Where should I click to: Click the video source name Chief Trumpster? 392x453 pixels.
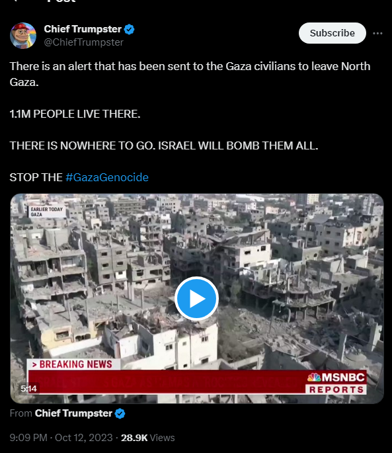[73, 413]
